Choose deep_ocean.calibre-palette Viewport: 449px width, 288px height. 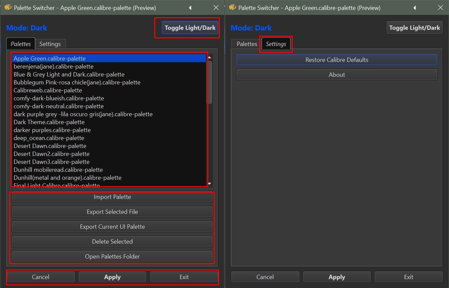pos(109,138)
